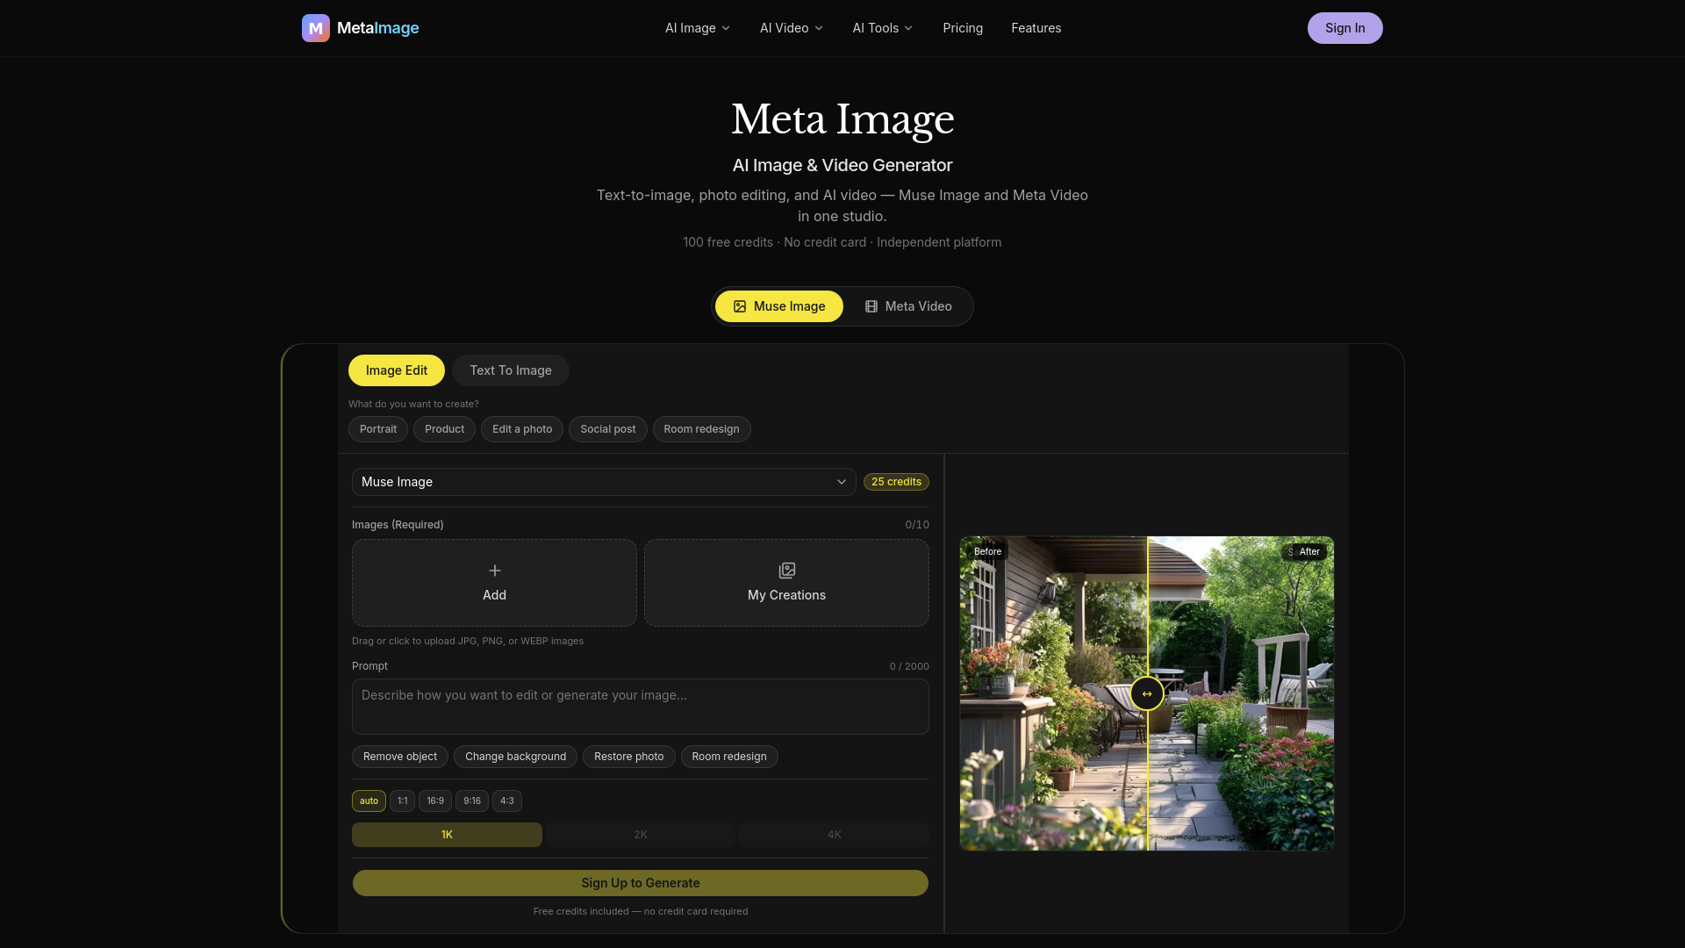Click the prompt description text field
1685x948 pixels.
[641, 707]
